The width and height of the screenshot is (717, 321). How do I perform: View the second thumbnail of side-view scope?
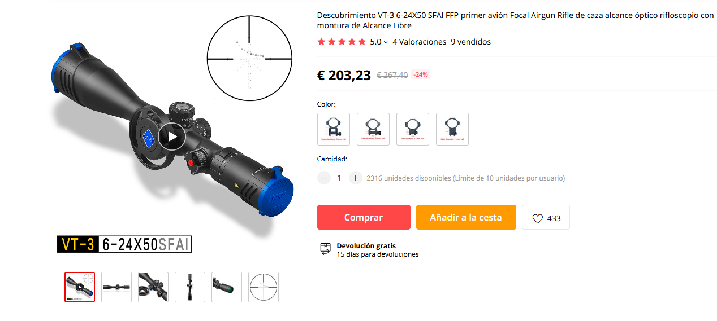point(116,287)
